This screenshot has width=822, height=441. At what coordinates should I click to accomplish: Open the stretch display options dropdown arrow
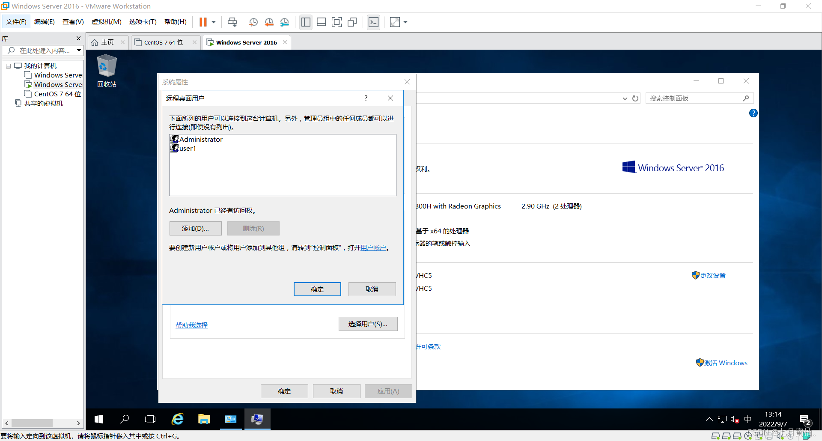tap(405, 22)
